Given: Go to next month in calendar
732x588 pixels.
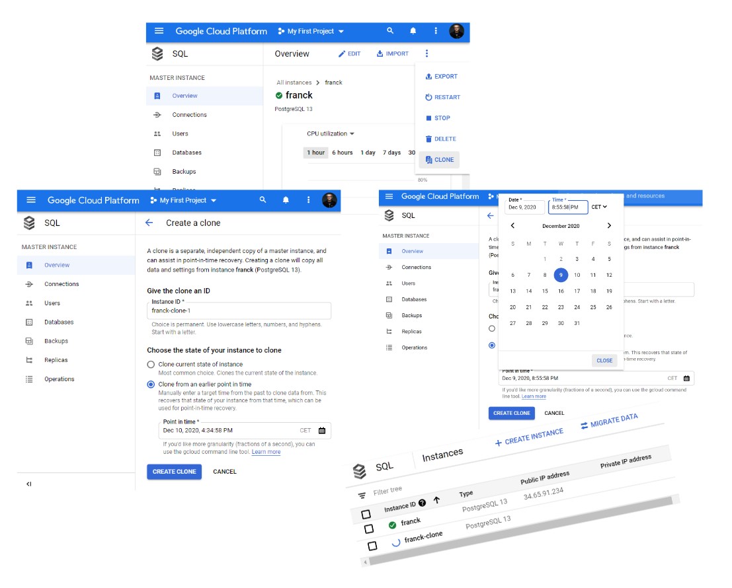Looking at the screenshot, I should (x=609, y=226).
